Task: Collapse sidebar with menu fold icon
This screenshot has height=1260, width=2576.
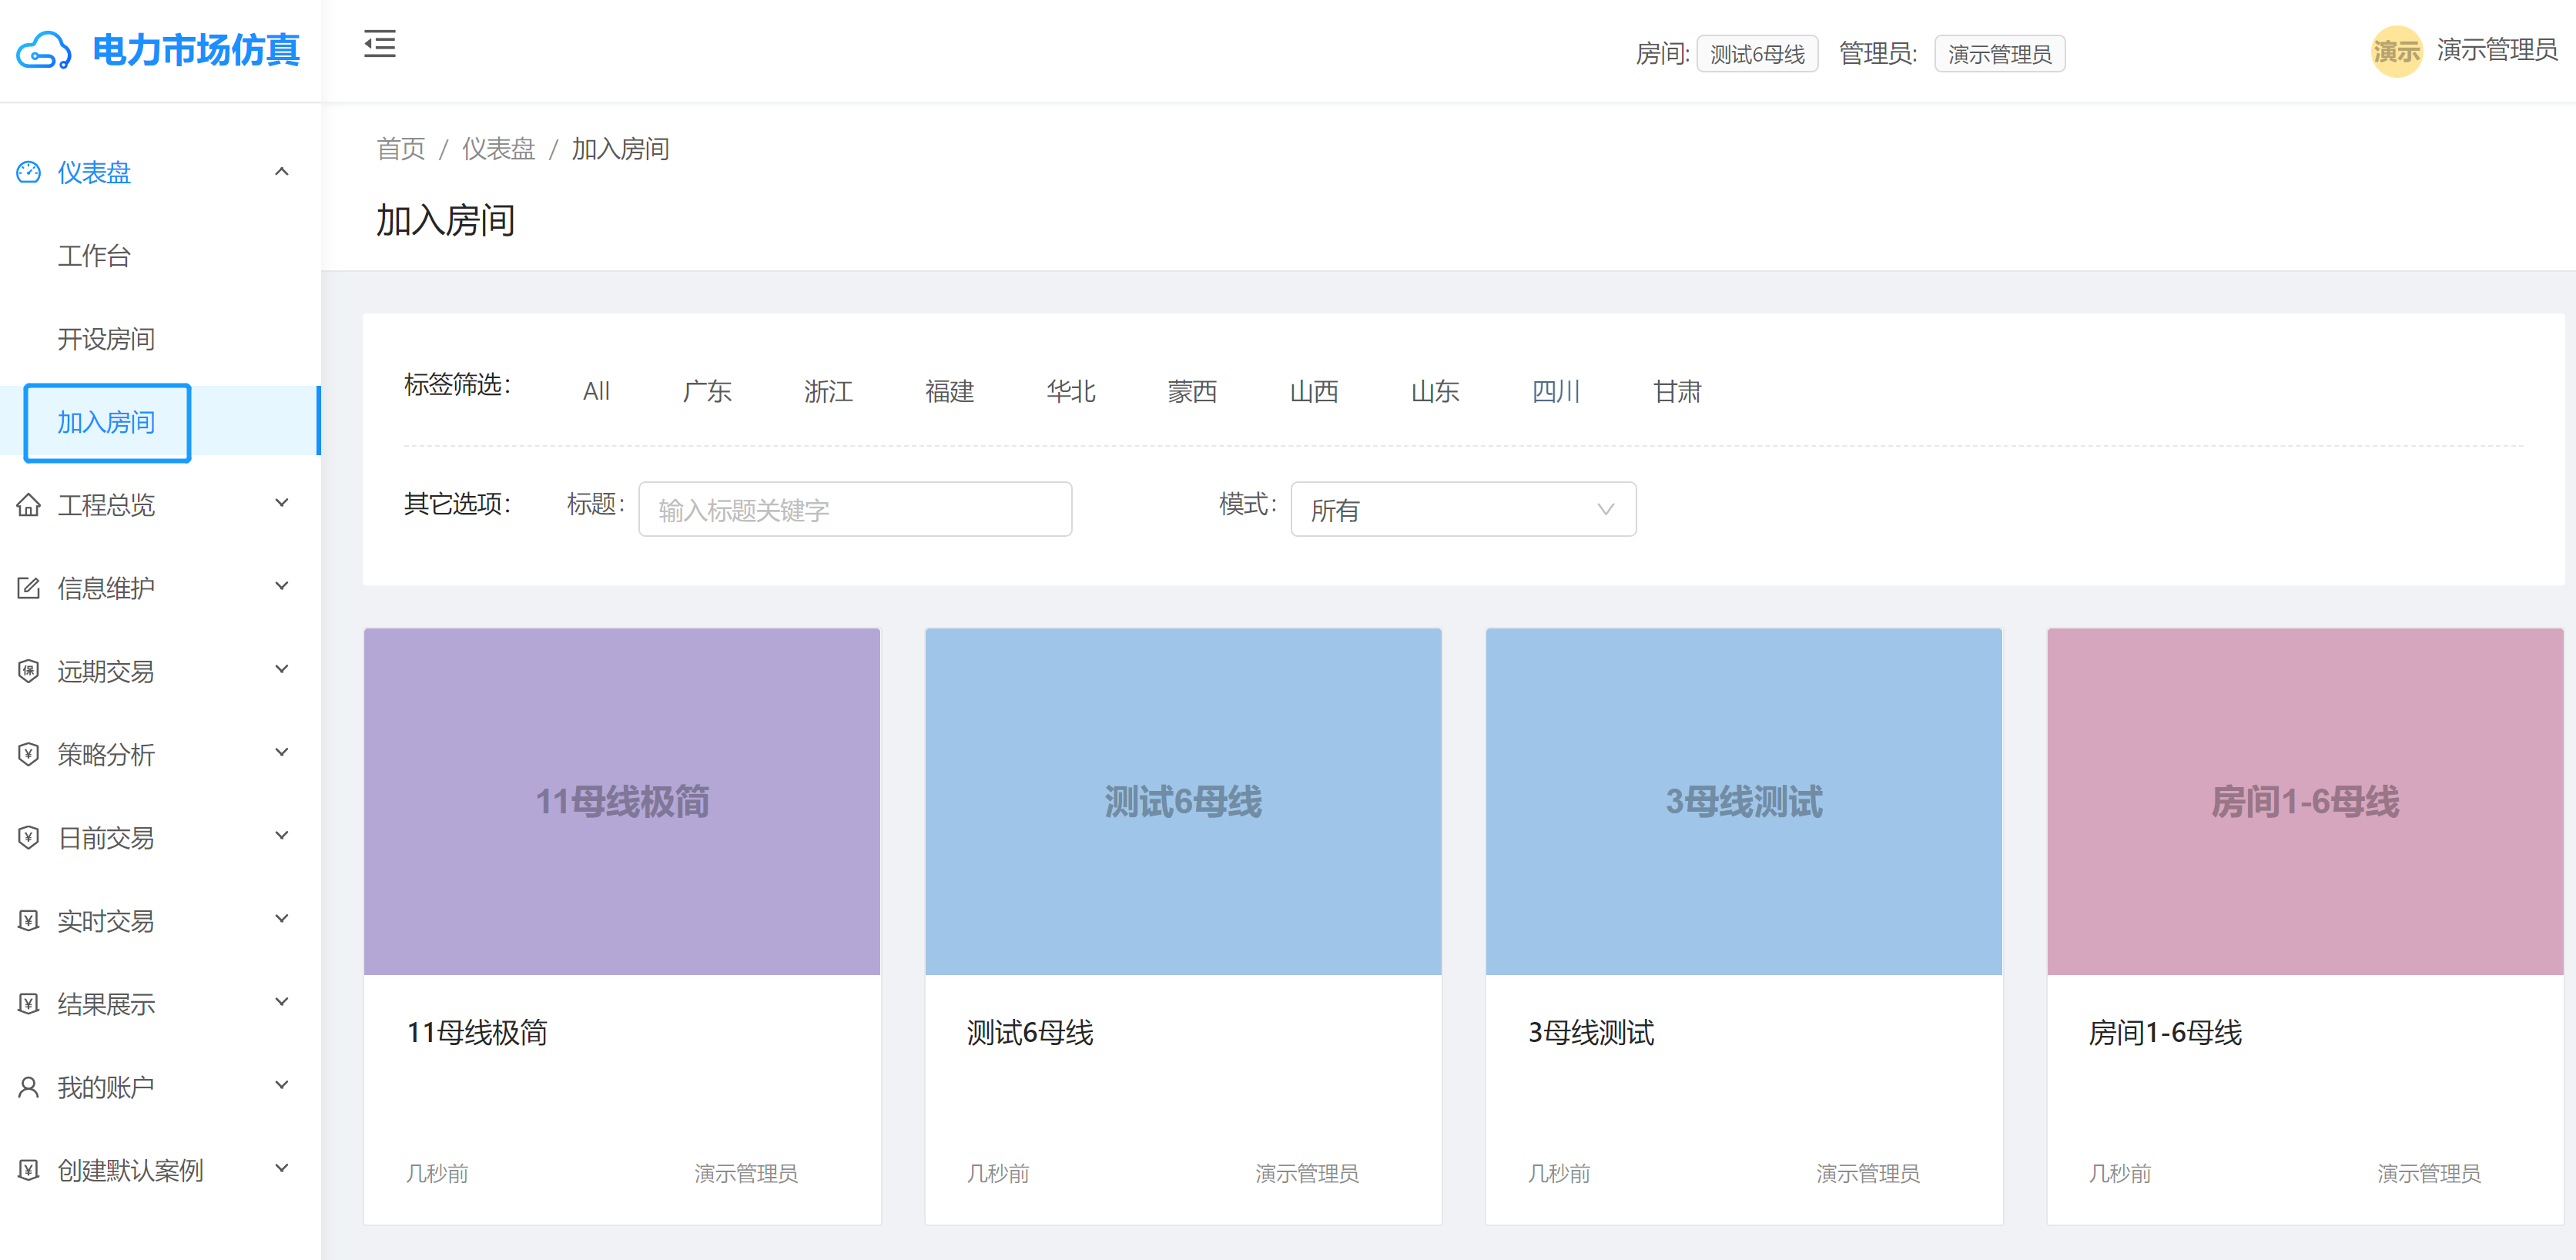Action: tap(379, 44)
